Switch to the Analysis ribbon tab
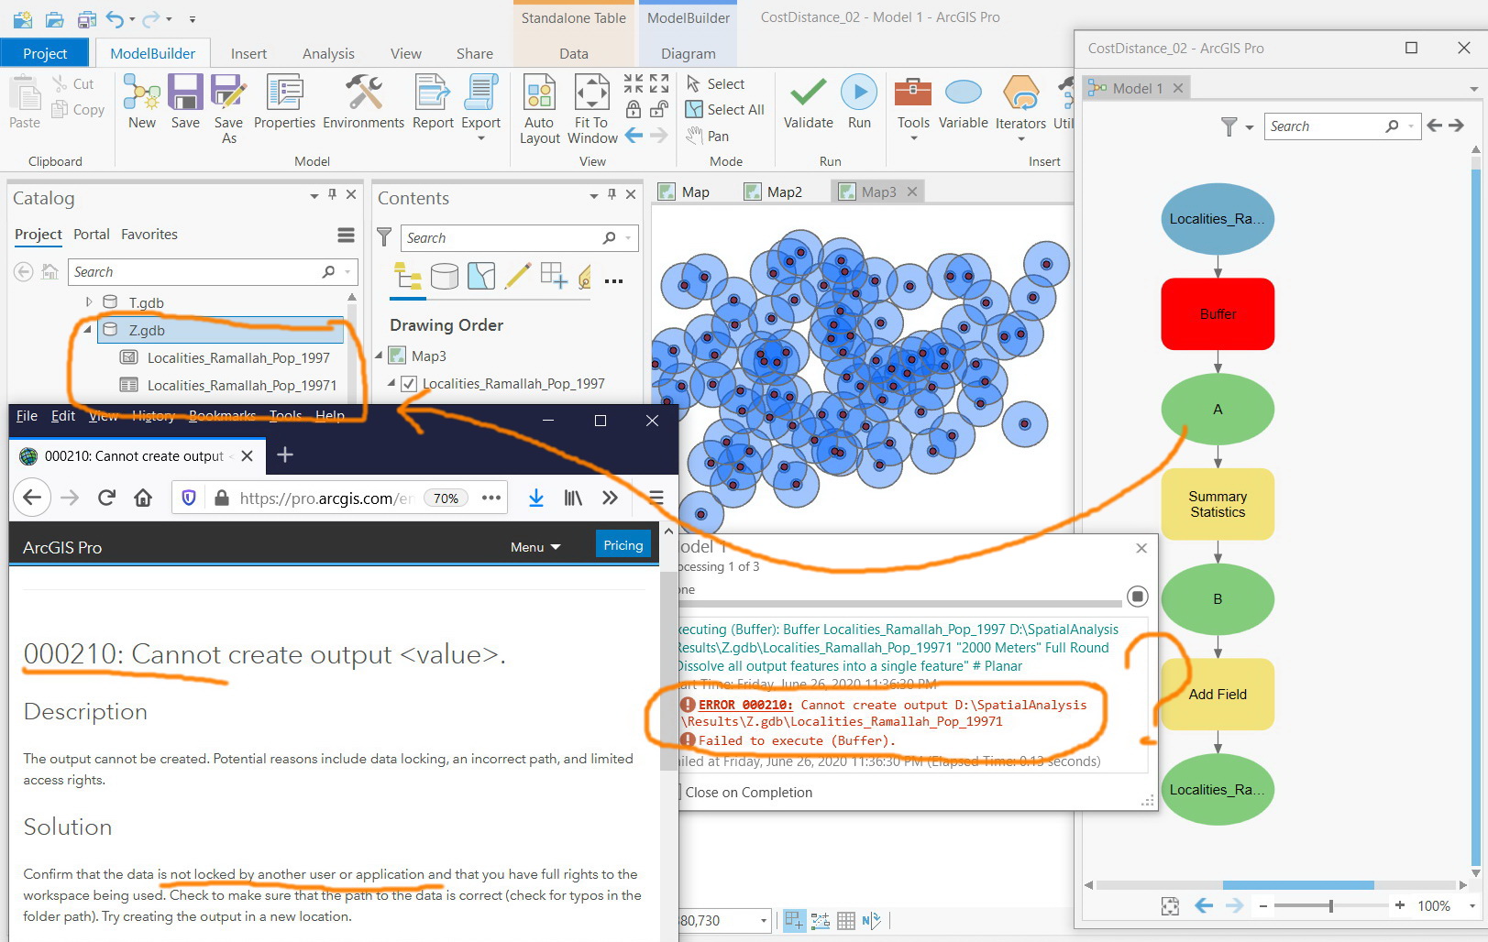Screen dimensions: 1488x942 (x=328, y=53)
